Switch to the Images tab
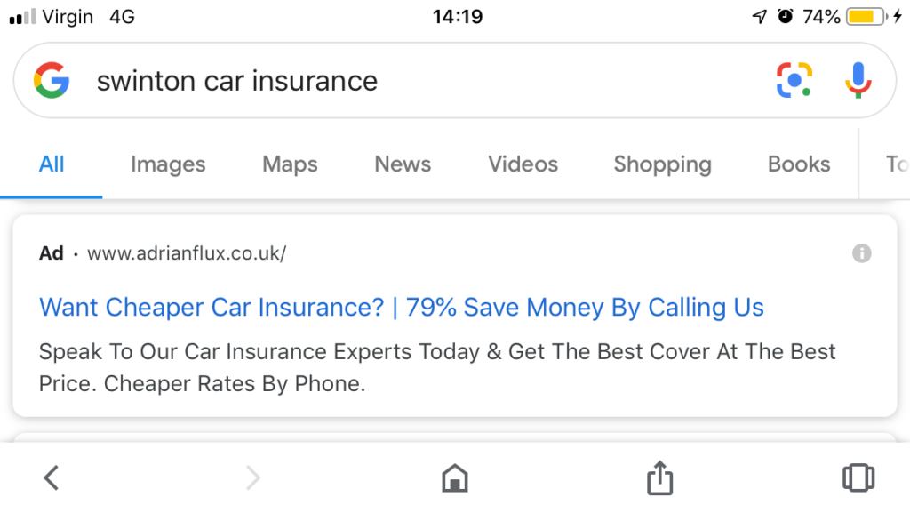The image size is (910, 513). [168, 164]
